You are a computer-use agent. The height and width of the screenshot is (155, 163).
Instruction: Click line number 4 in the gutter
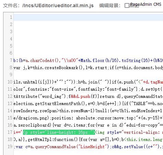pyautogui.click(x=11, y=39)
